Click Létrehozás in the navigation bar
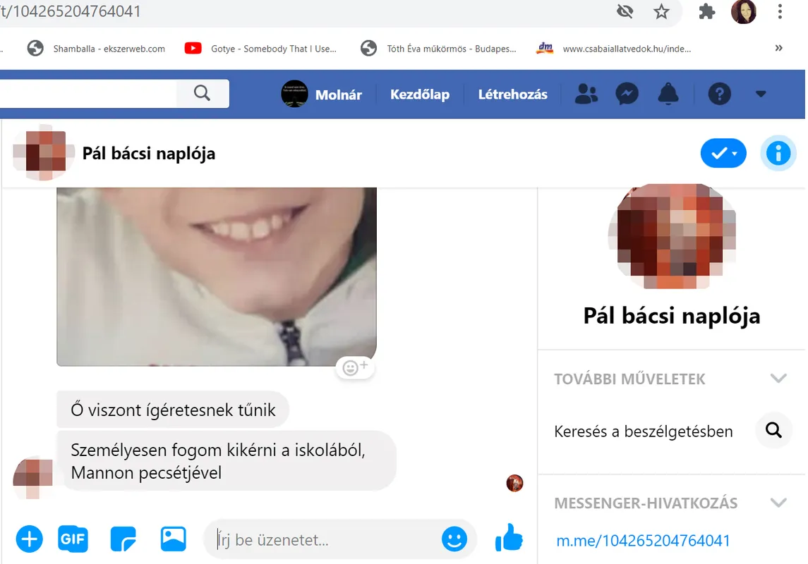The width and height of the screenshot is (808, 564). (x=512, y=94)
